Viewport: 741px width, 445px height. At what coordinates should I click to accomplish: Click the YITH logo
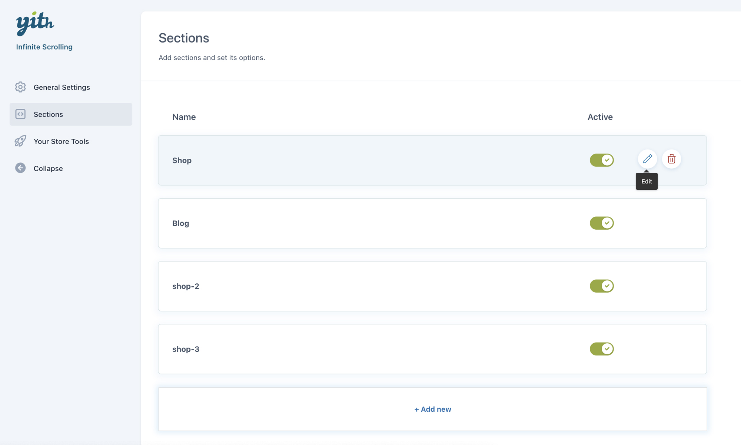[35, 23]
